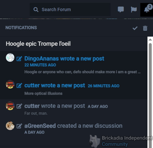Click the Brickadia Independent Community logo
153x148 pixels.
[121, 141]
